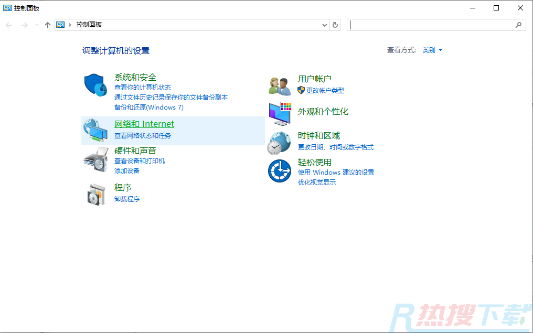Click the 系统和安全 shield icon

(95, 85)
